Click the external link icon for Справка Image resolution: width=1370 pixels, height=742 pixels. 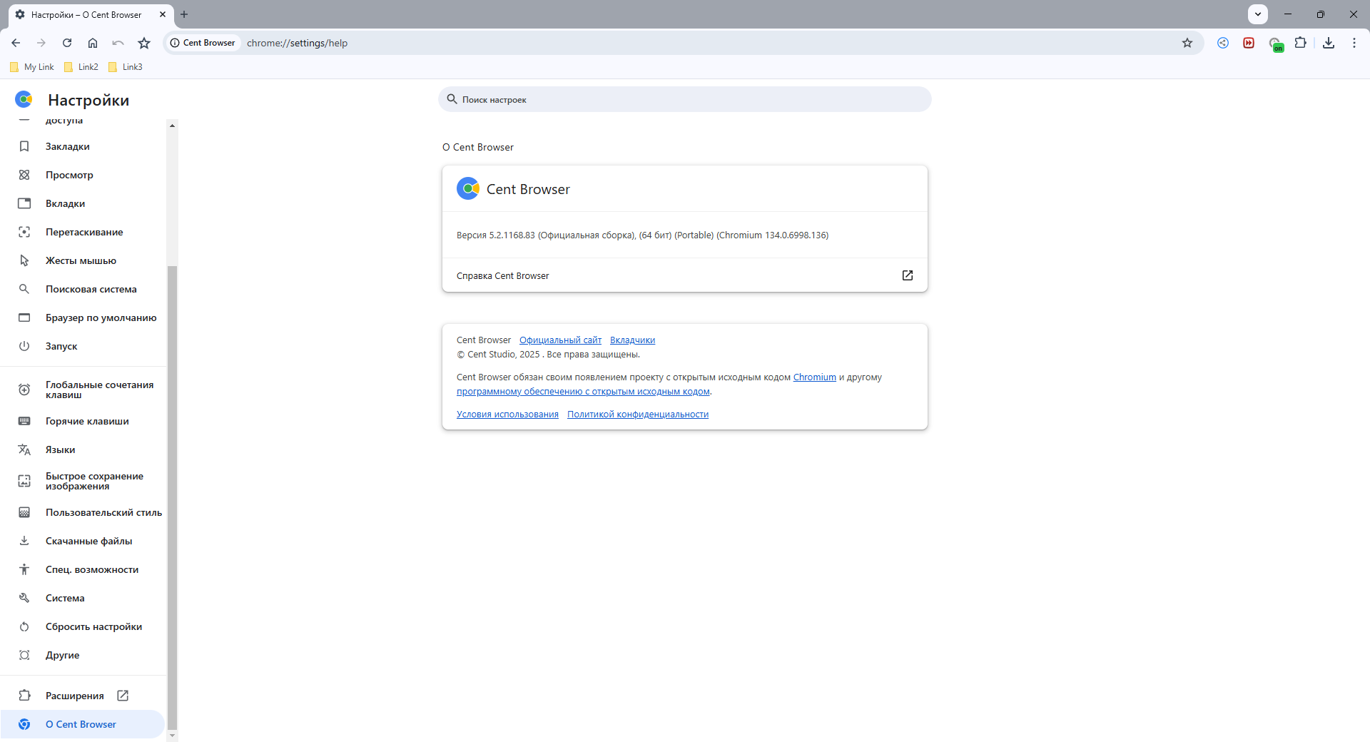[x=908, y=275]
